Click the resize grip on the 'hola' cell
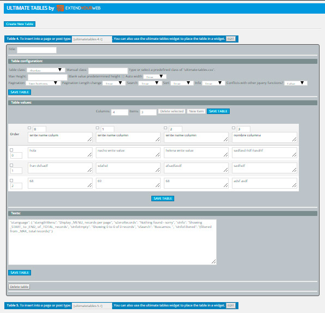Viewport: 325px width, 313px height. (89, 155)
